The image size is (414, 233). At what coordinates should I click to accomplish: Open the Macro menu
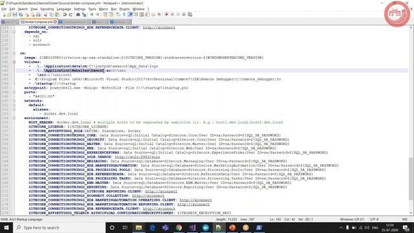(x=103, y=9)
